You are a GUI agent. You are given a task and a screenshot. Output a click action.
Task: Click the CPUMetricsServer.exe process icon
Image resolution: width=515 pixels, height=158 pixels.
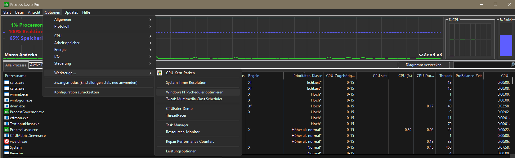[7, 135]
